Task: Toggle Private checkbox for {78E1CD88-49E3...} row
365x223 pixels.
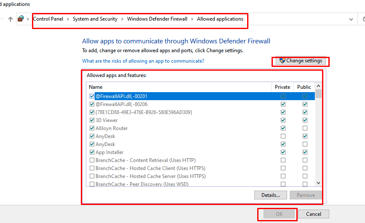Action: (283, 112)
